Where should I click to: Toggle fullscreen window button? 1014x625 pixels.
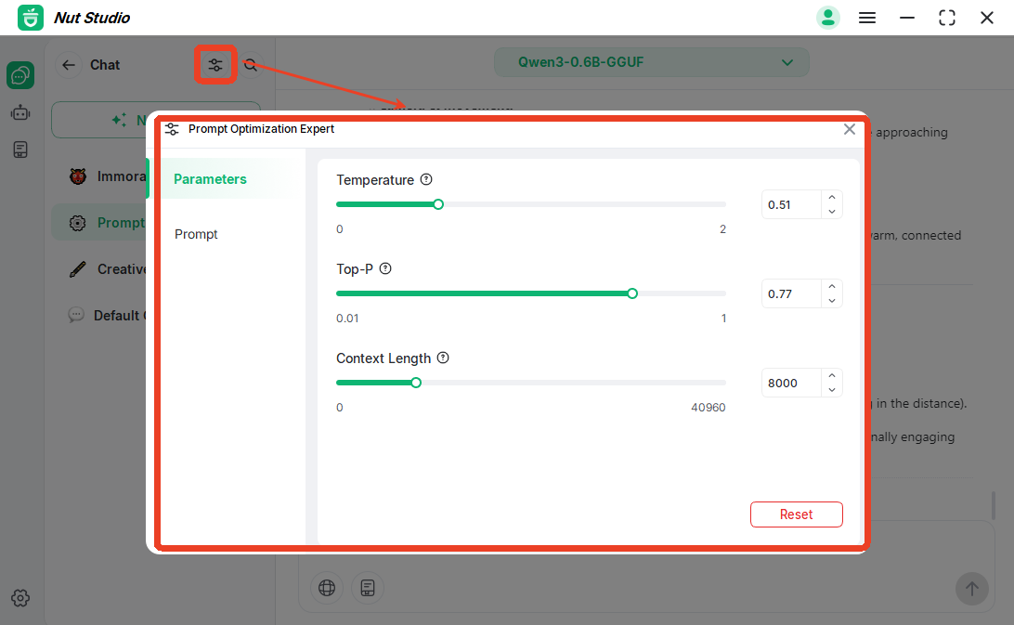click(x=947, y=18)
